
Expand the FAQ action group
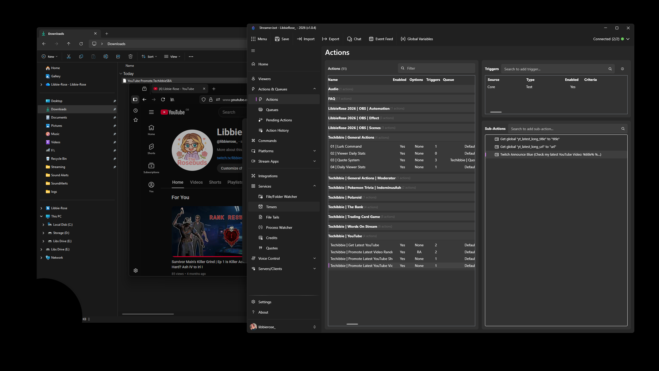point(402,99)
